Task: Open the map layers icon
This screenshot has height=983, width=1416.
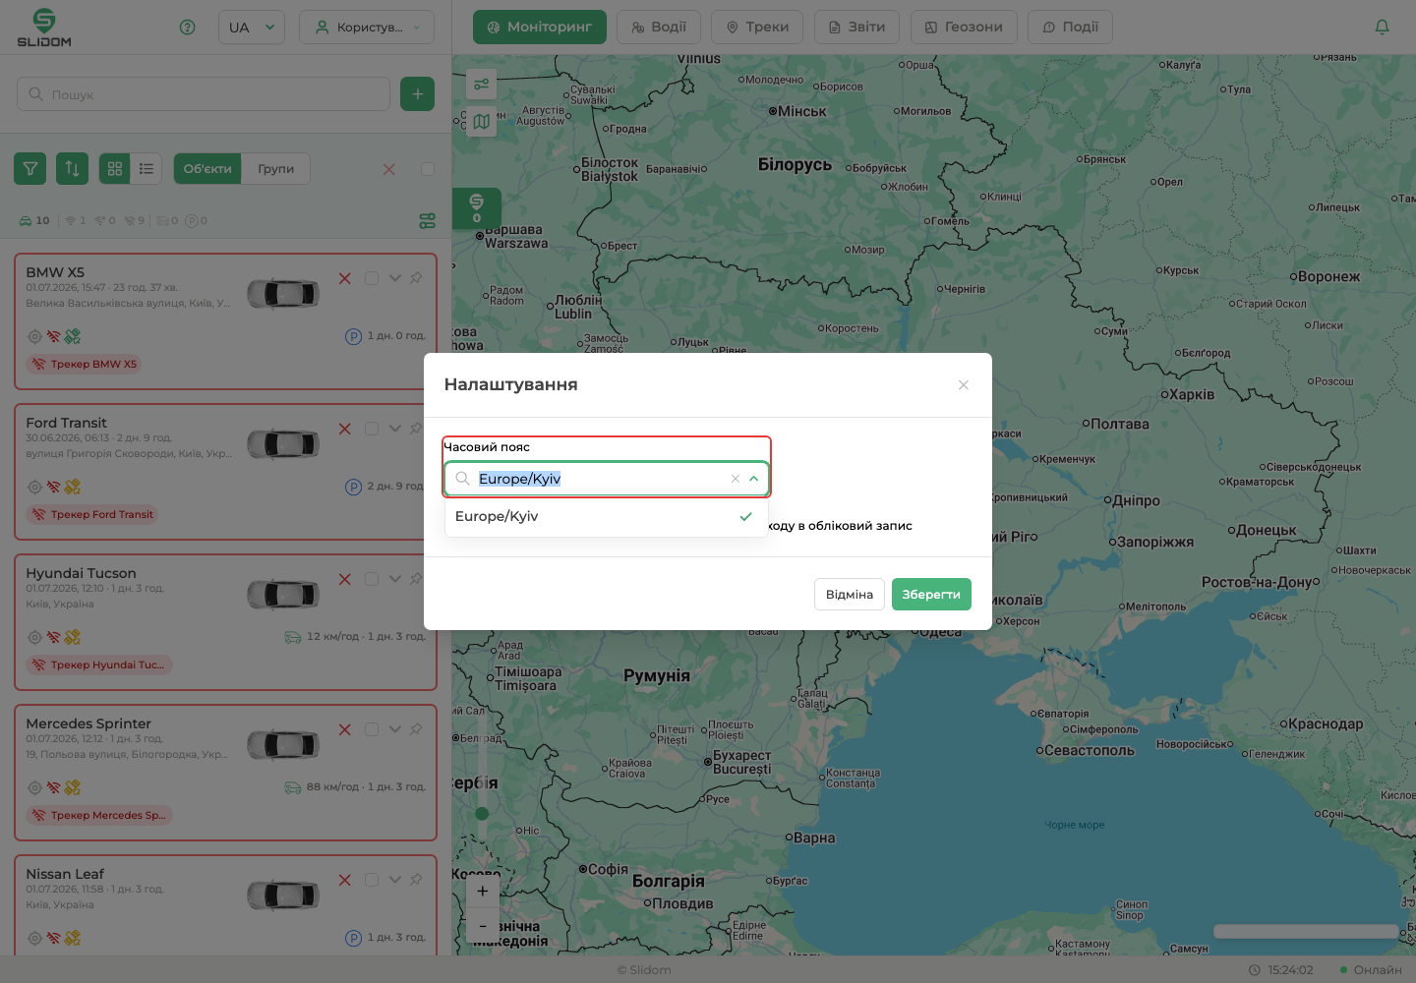Action: click(x=482, y=122)
